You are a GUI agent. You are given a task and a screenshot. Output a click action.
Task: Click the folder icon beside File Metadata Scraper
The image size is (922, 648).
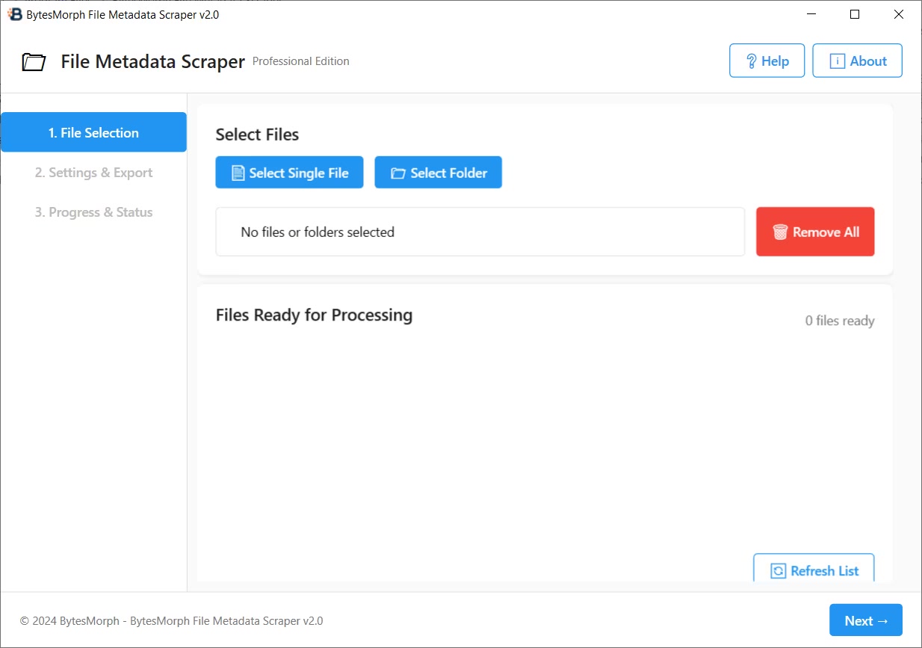(34, 62)
